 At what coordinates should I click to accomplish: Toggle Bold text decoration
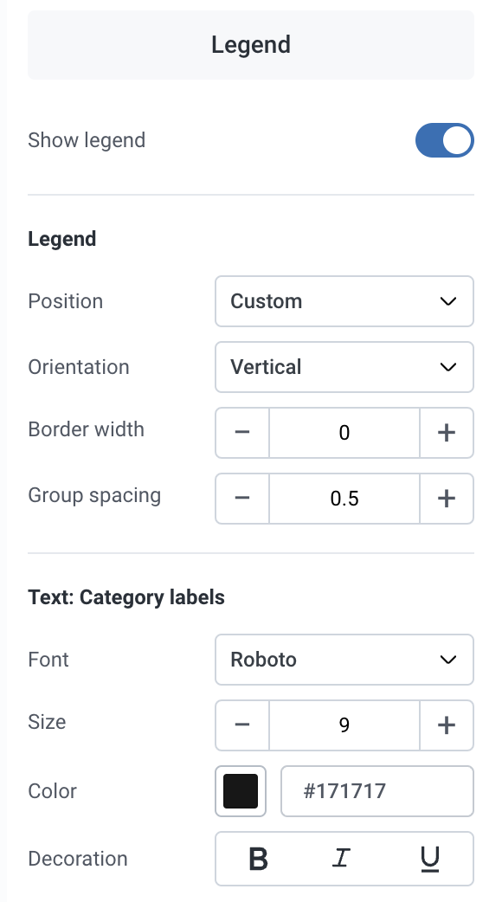(x=258, y=859)
